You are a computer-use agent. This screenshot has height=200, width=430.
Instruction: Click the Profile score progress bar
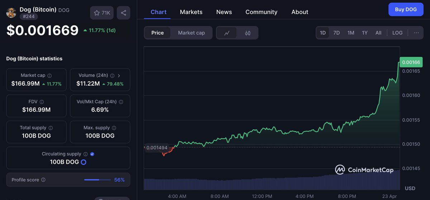coord(97,180)
